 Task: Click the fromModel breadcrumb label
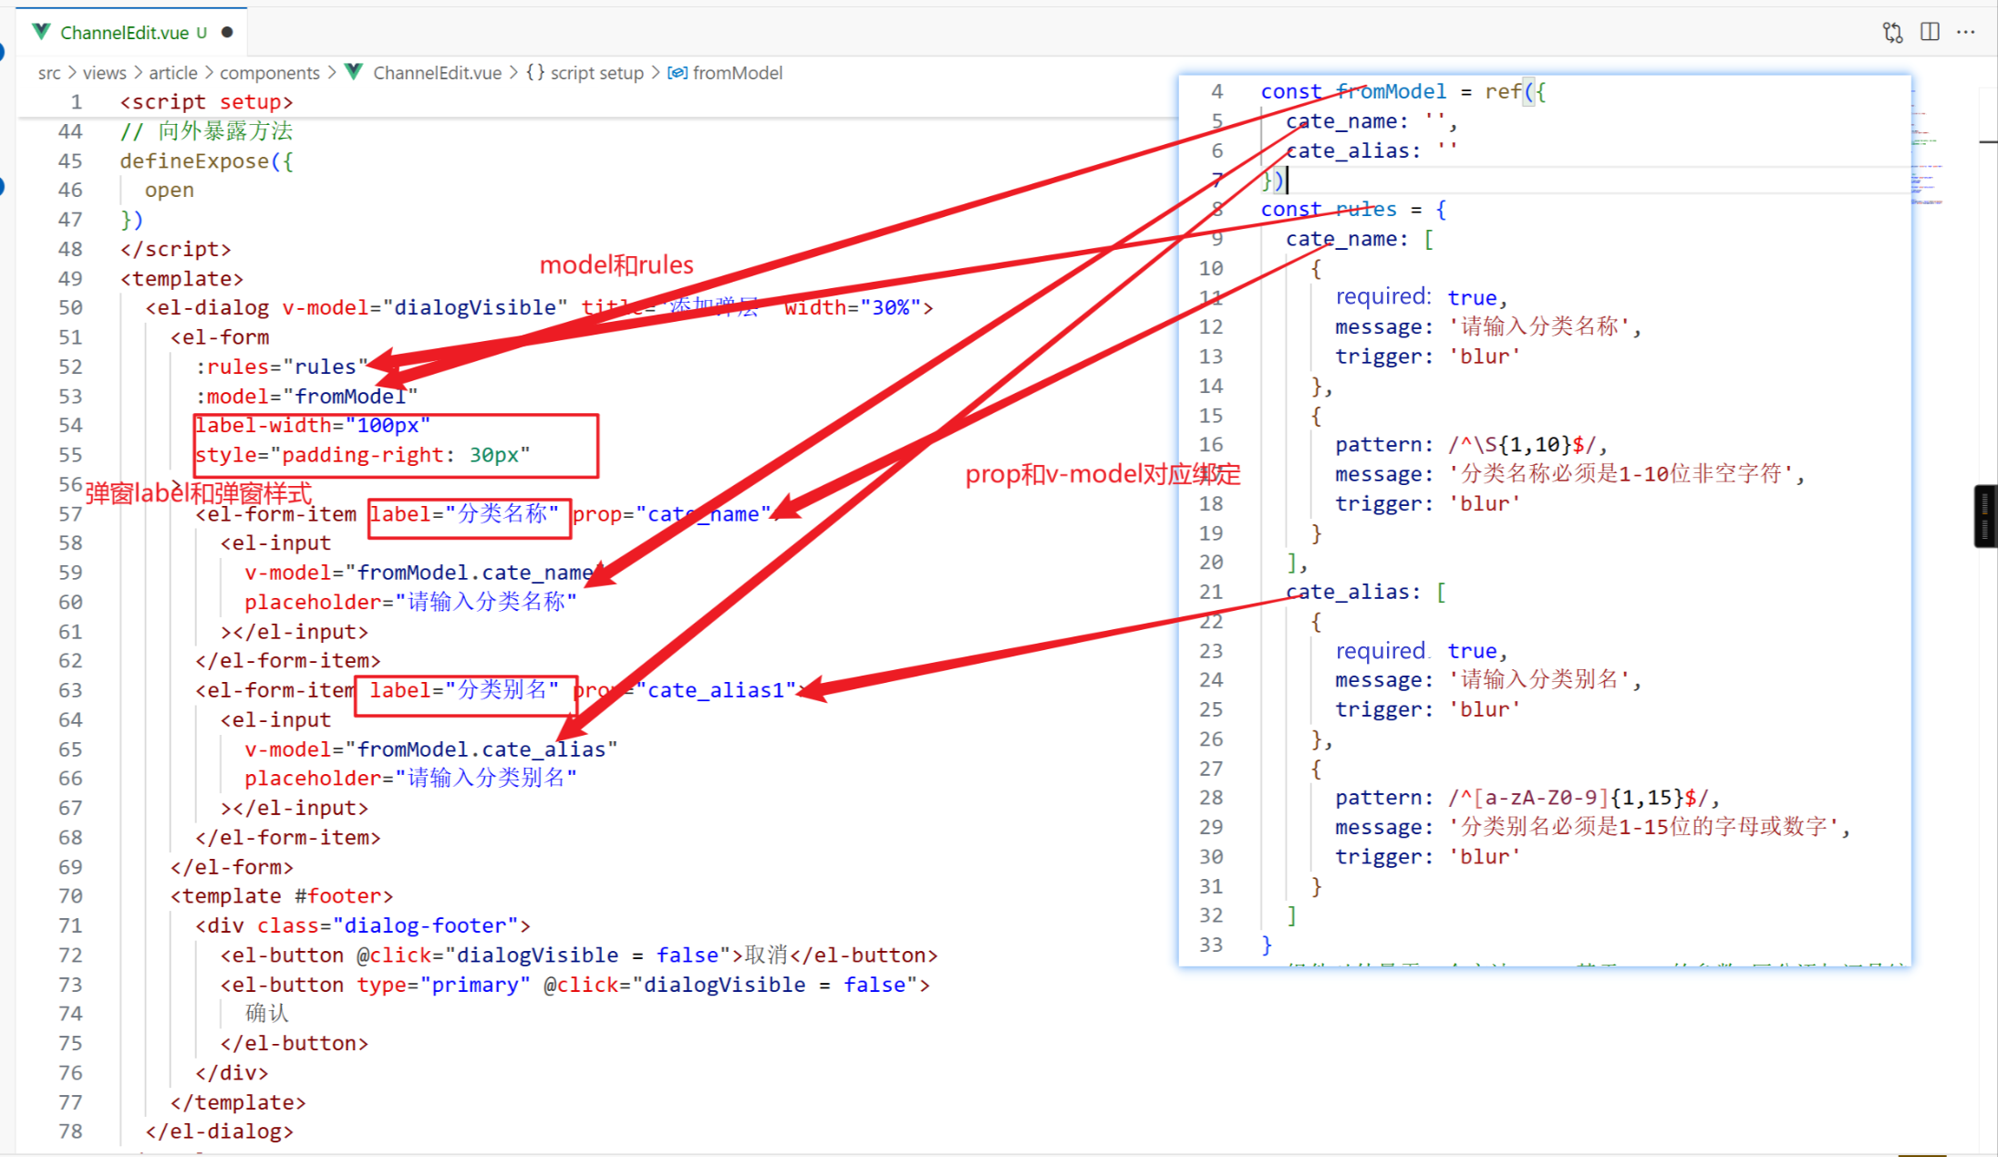pyautogui.click(x=737, y=73)
